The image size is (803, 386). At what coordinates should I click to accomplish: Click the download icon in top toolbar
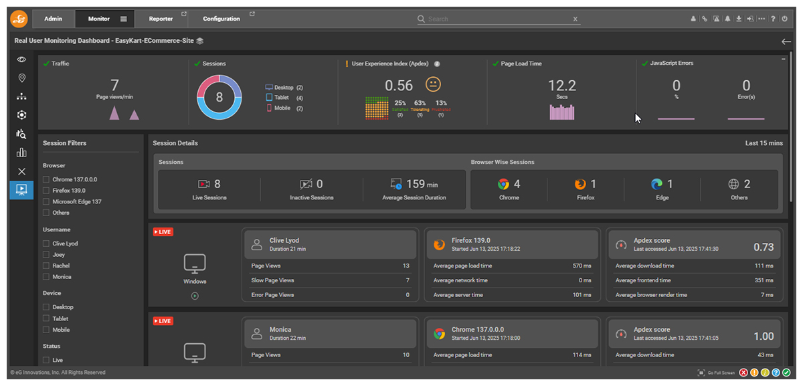pyautogui.click(x=739, y=19)
